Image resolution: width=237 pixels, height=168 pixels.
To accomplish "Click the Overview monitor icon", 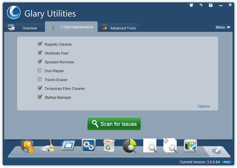I will [11, 27].
